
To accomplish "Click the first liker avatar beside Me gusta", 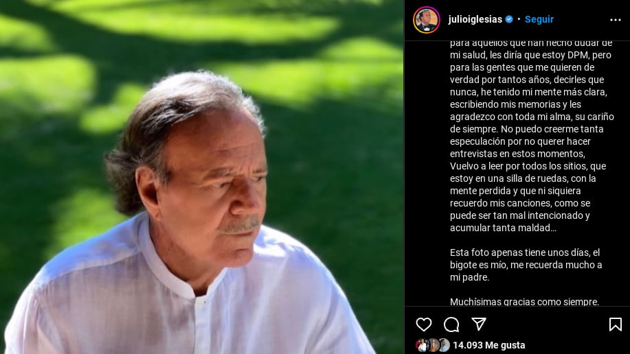I will (421, 345).
